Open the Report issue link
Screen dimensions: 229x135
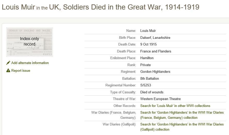click(21, 70)
